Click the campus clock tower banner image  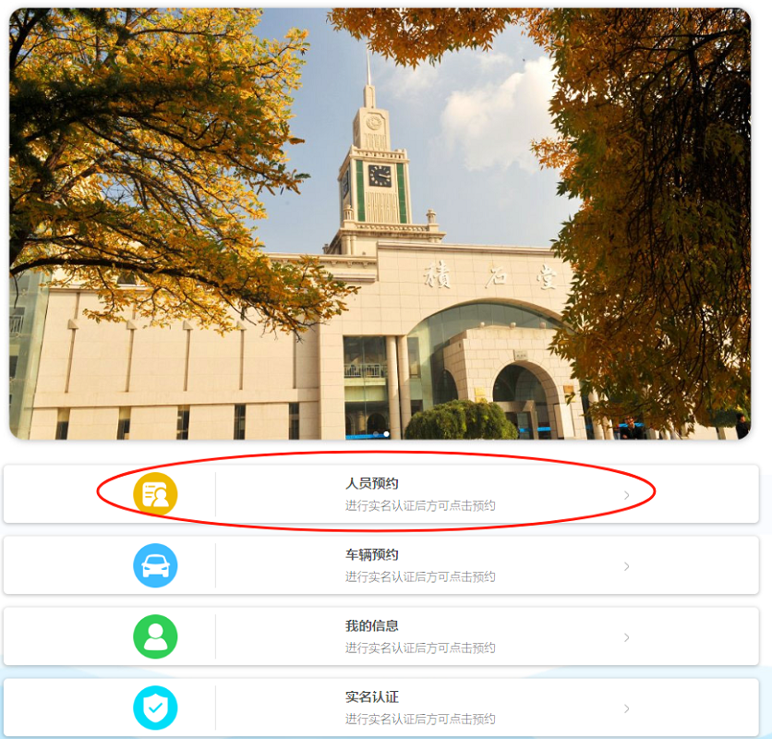click(380, 224)
